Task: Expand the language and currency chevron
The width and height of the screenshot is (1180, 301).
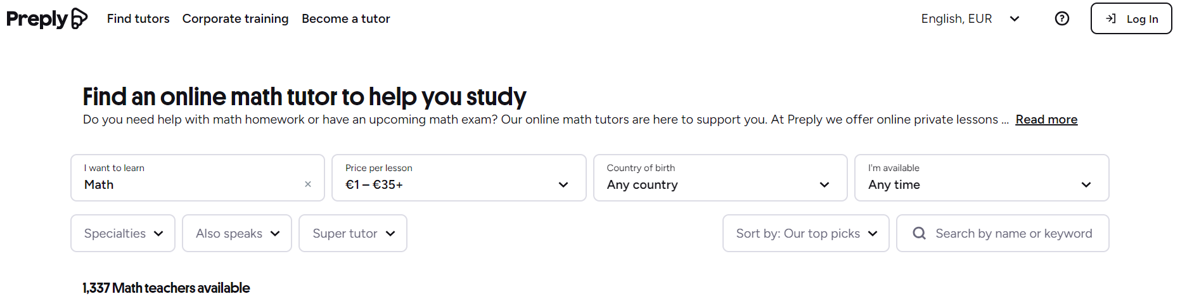Action: tap(1015, 18)
